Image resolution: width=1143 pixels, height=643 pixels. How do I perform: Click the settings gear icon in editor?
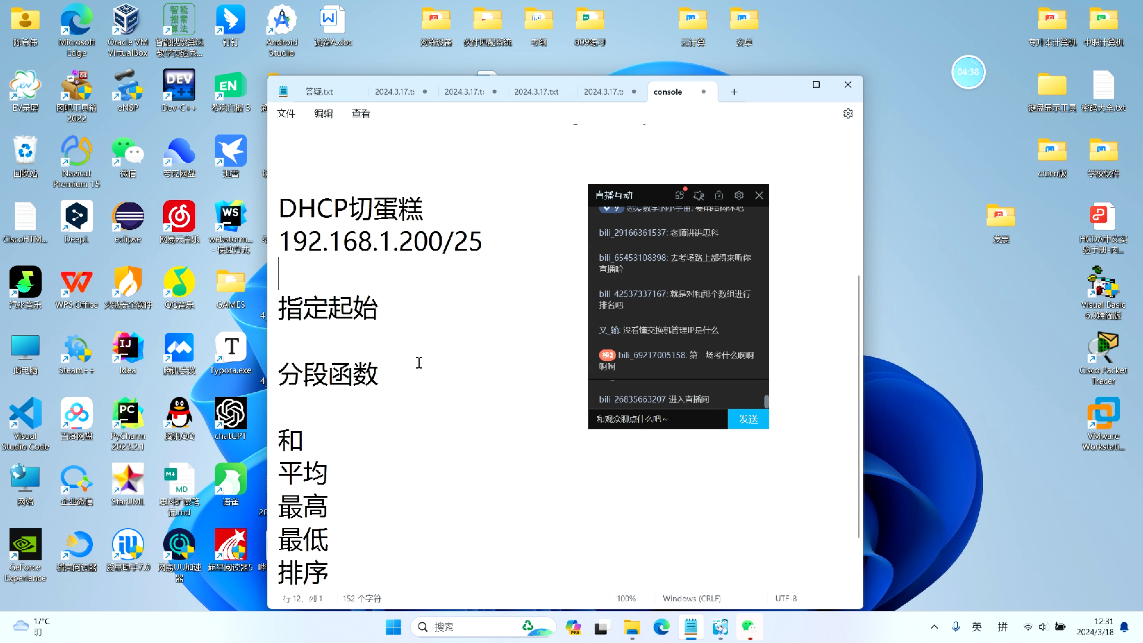point(848,114)
